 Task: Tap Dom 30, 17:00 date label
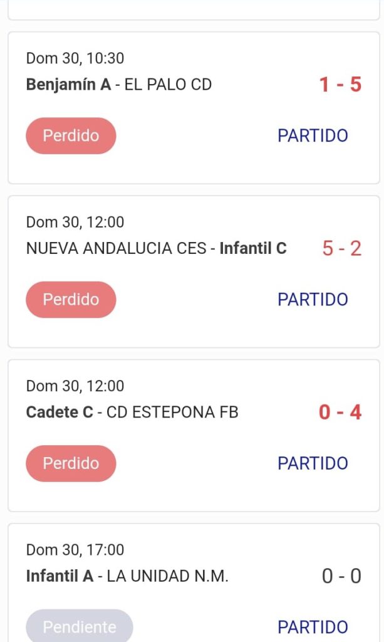(75, 549)
